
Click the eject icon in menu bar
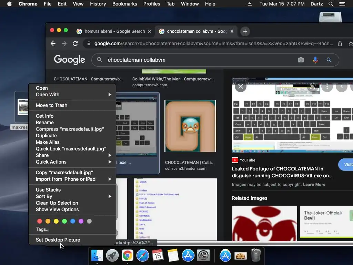click(250, 4)
